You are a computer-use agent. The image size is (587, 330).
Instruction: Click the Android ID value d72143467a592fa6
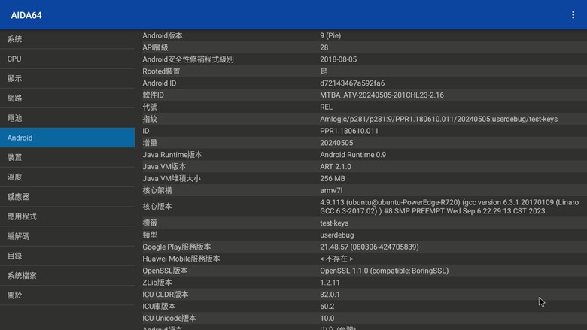coord(352,83)
